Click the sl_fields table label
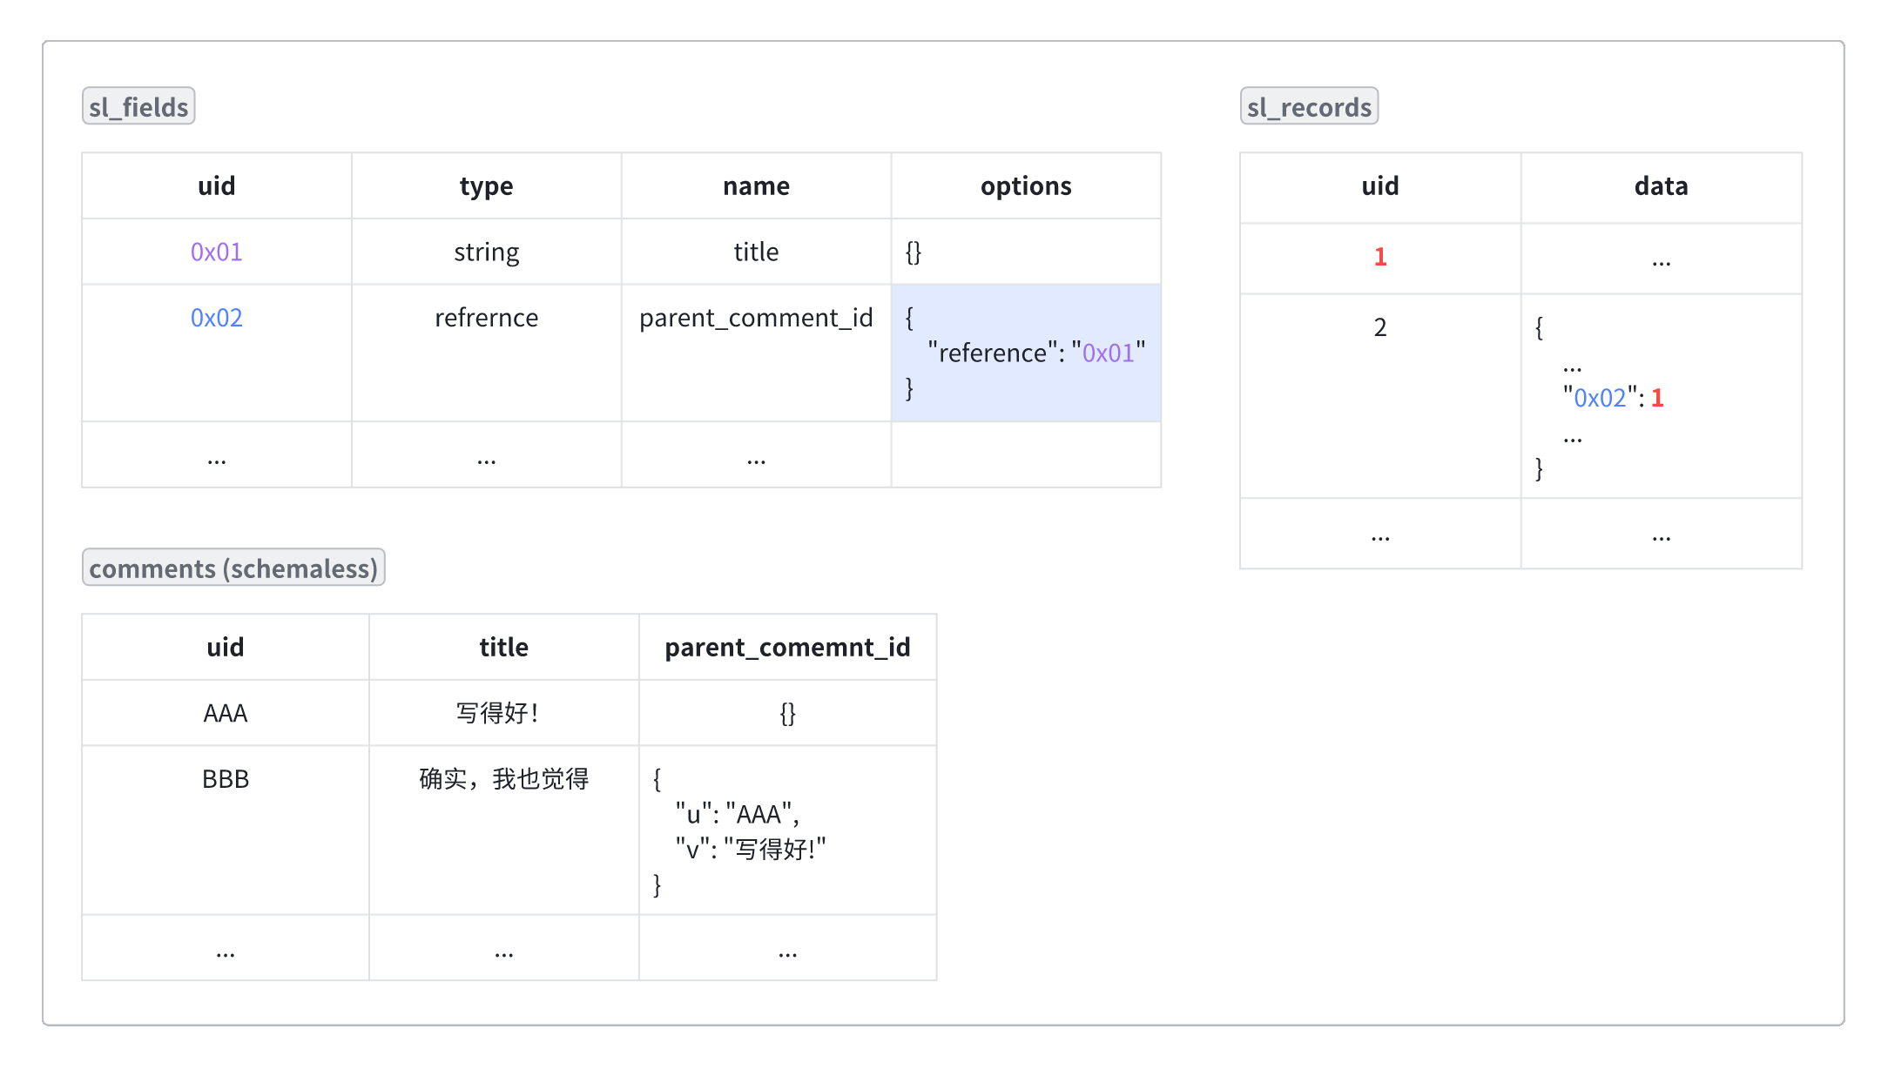Image resolution: width=1888 pixels, height=1069 pixels. pos(138,106)
